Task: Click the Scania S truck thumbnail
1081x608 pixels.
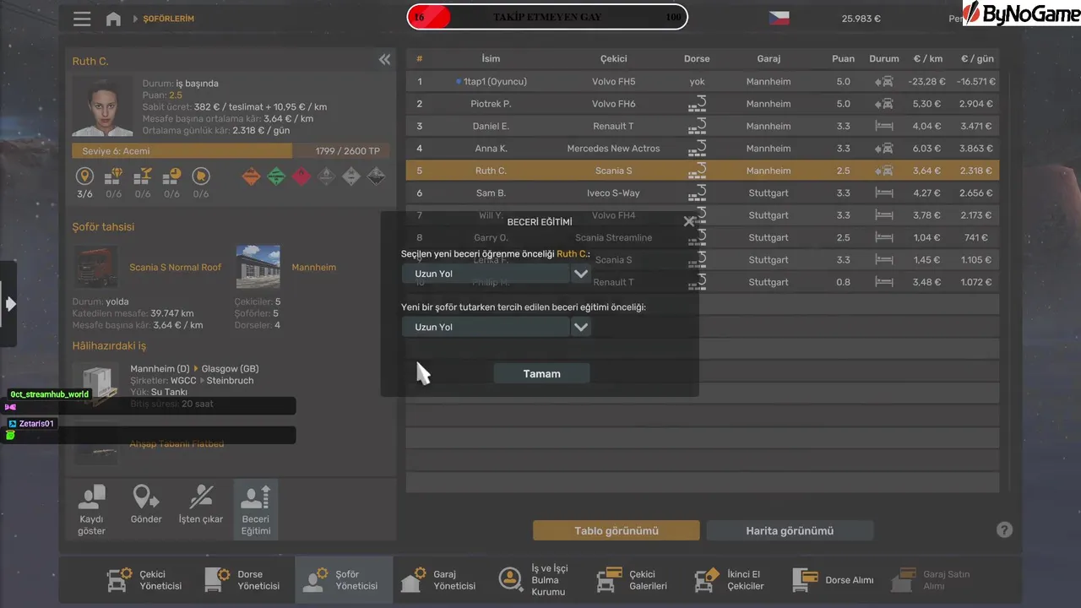Action: pyautogui.click(x=95, y=267)
